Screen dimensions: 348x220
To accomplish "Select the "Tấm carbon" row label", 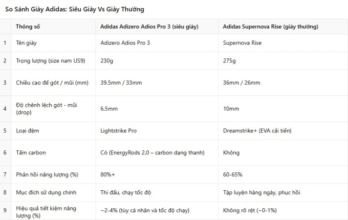I will click(x=31, y=153).
